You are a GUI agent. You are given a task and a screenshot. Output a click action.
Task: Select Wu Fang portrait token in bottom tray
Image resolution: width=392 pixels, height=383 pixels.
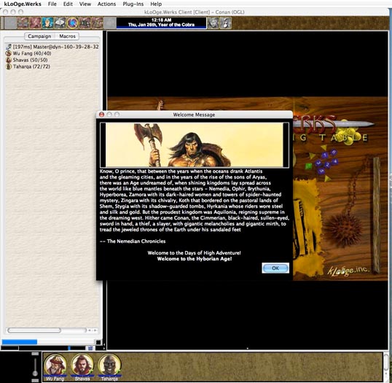(x=55, y=365)
